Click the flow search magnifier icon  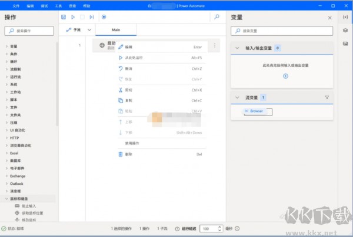(217, 18)
